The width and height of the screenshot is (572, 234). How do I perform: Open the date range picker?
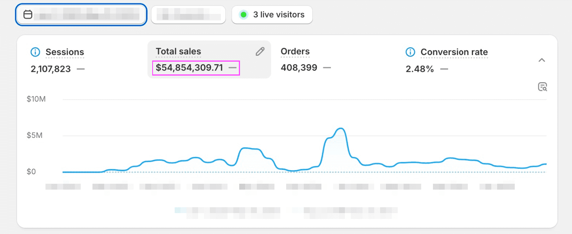click(x=81, y=15)
